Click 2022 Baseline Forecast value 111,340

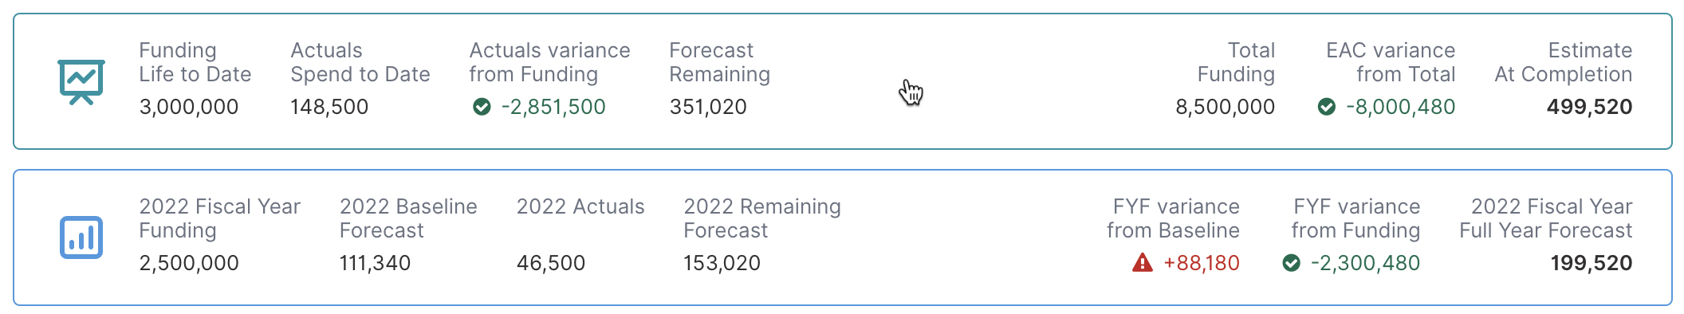(x=375, y=263)
